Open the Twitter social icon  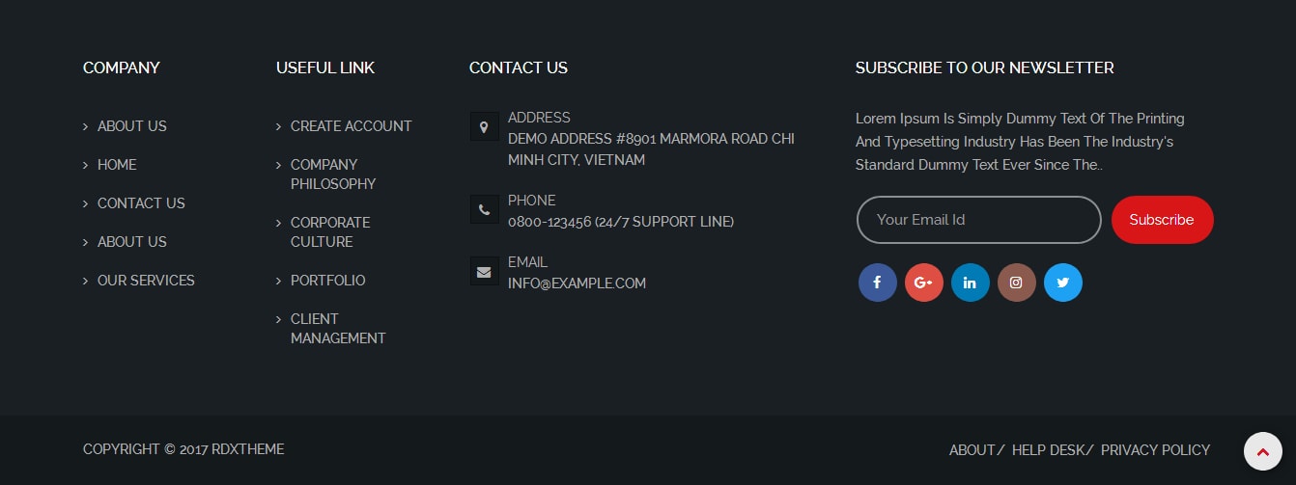click(1062, 283)
